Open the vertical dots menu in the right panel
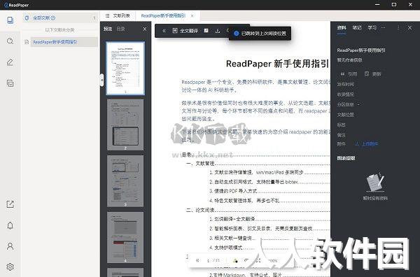The height and width of the screenshot is (277, 420). [398, 27]
